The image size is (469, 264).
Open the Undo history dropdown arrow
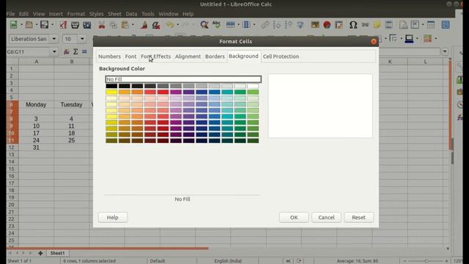178,25
